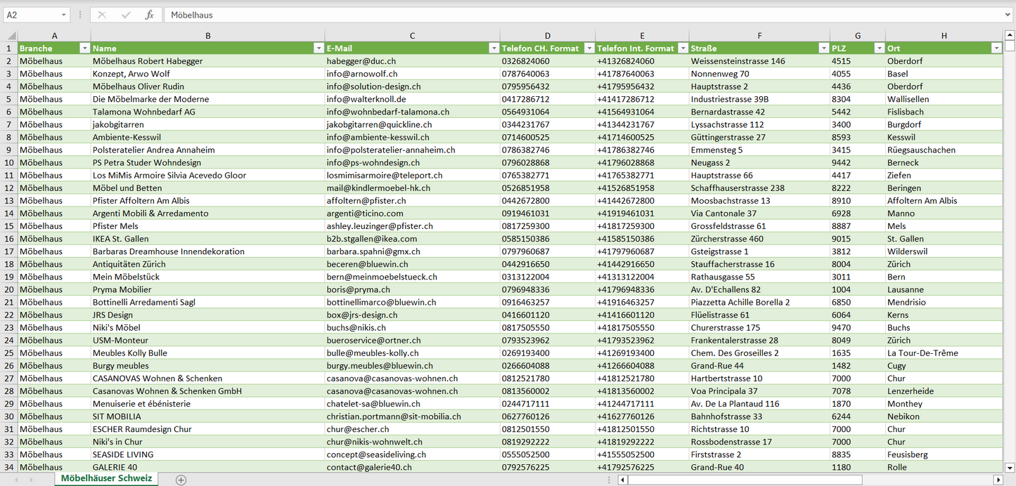Click the horizontal scrollbar left arrow

click(622, 480)
